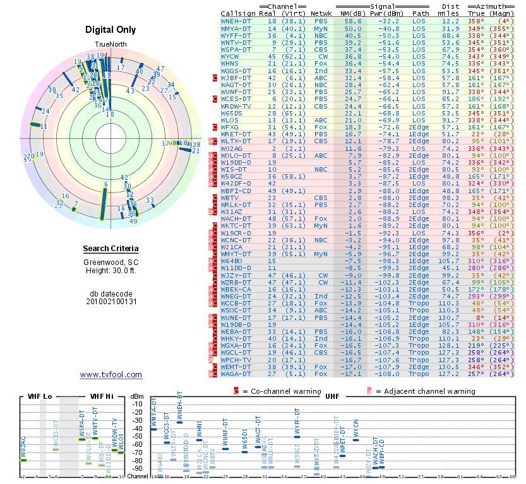This screenshot has width=526, height=484.
Task: Click the VHF Hi band label
Action: click(x=102, y=396)
